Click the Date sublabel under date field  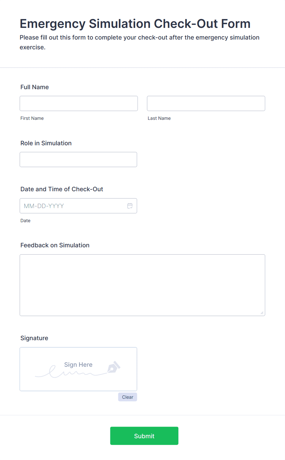click(25, 221)
